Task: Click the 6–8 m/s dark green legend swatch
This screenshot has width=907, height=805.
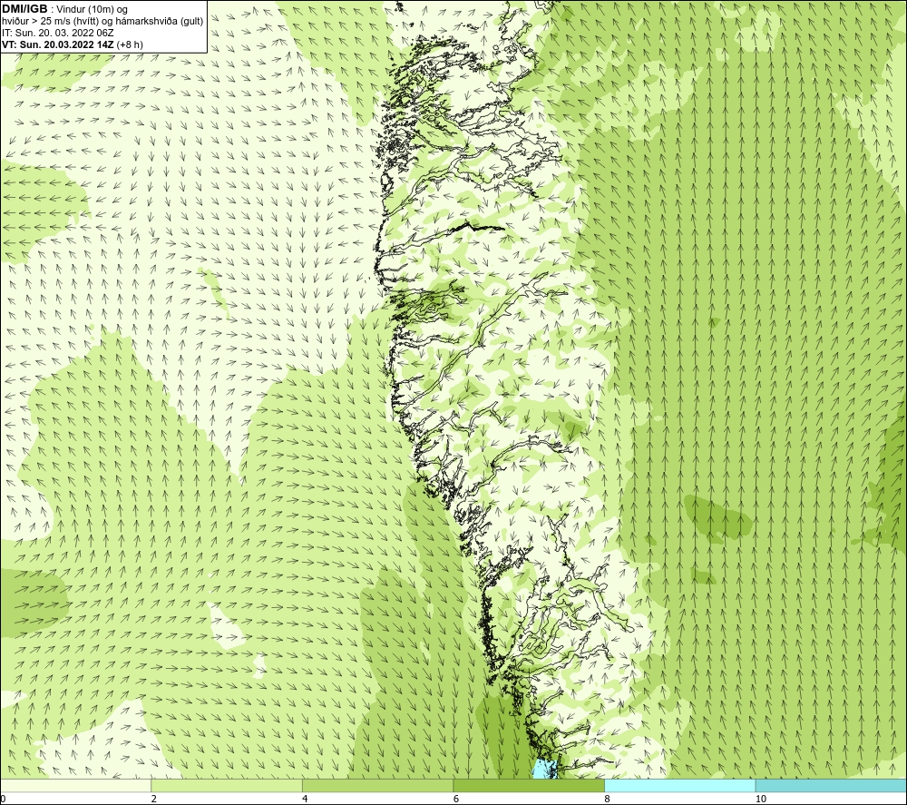Action: 529,785
